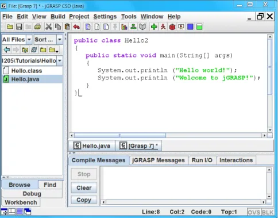Click the Open File folder toolbar icon
278x218 pixels.
(10, 26)
